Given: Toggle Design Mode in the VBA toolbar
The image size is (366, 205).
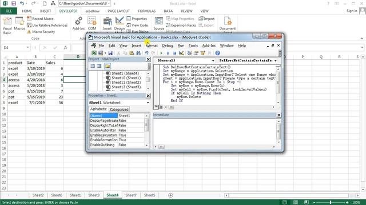Looking at the screenshot, I should 181,53.
